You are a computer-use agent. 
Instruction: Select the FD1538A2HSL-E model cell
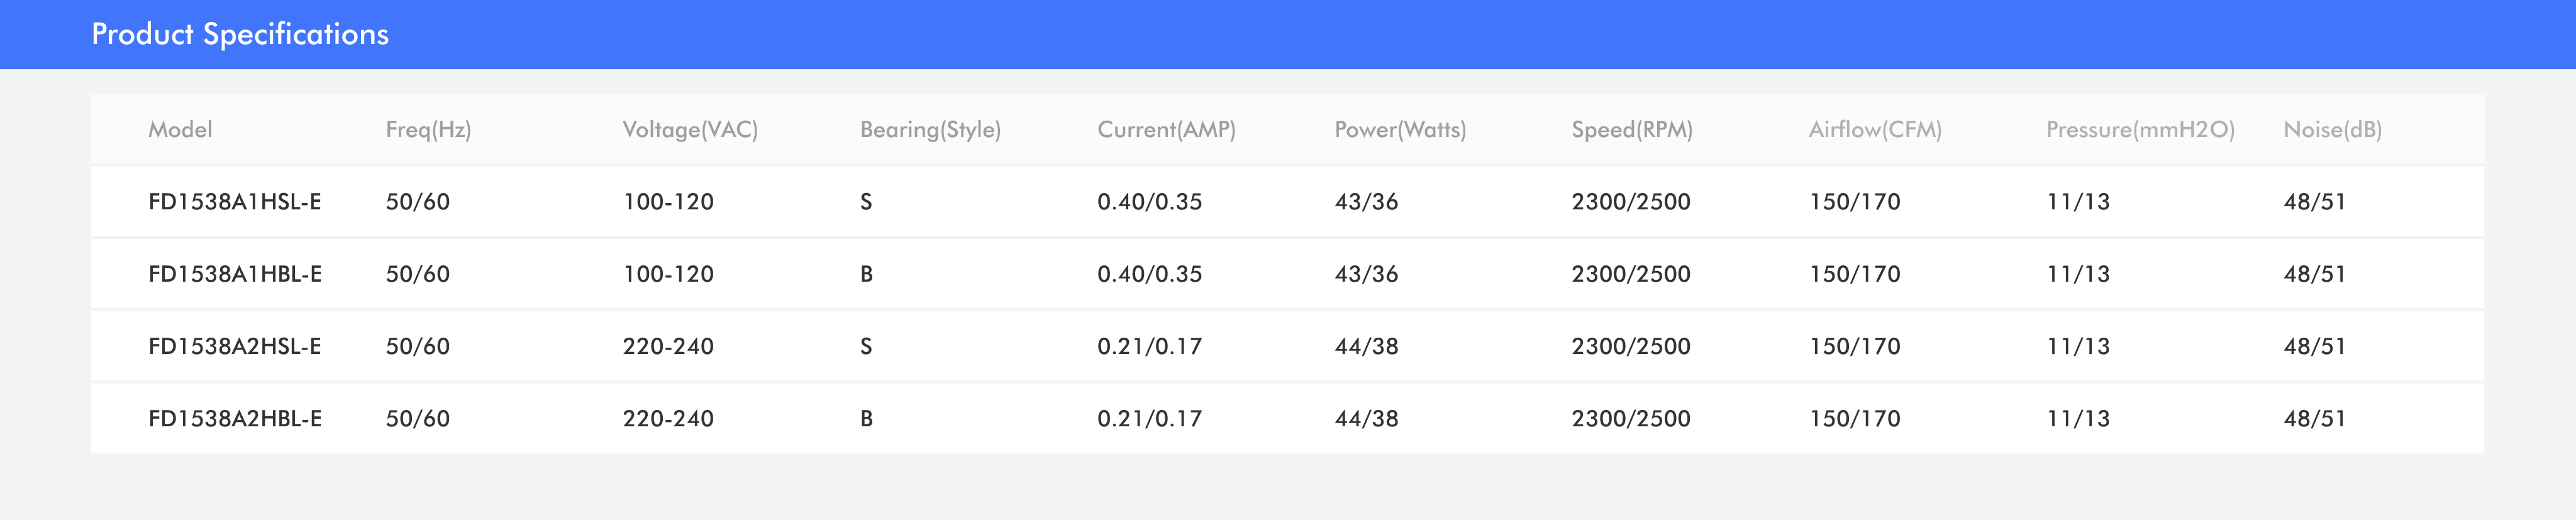point(235,346)
